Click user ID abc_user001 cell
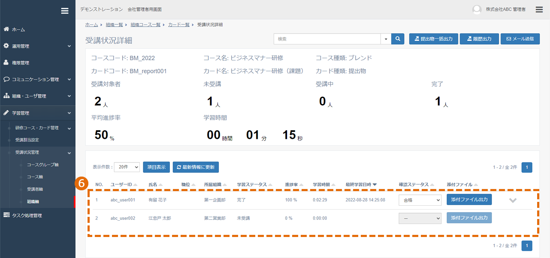 pyautogui.click(x=123, y=200)
